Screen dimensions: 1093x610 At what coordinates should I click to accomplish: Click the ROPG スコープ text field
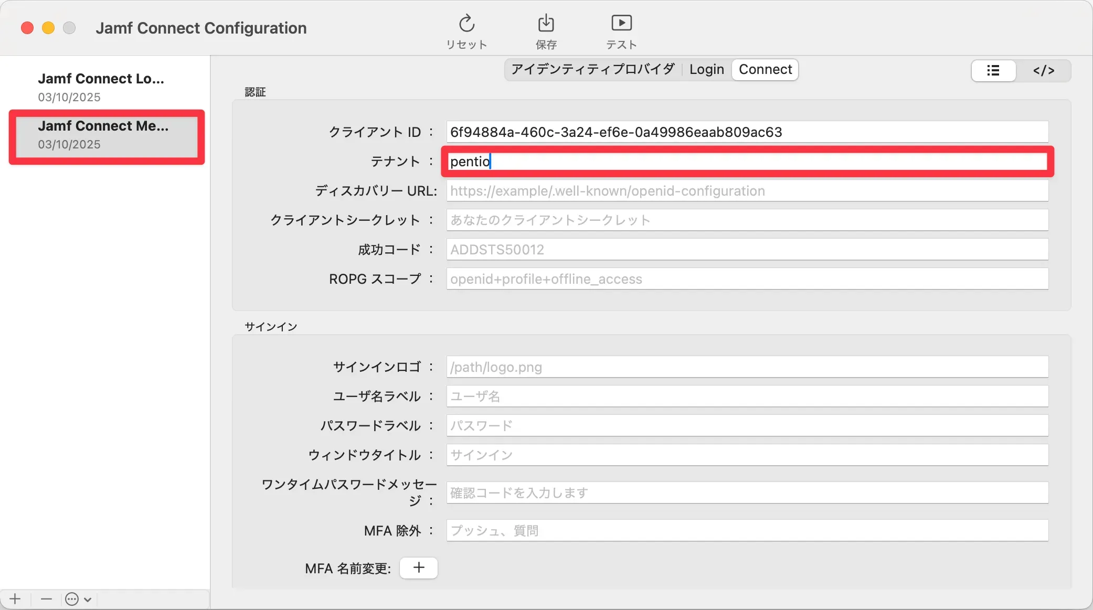(x=747, y=279)
